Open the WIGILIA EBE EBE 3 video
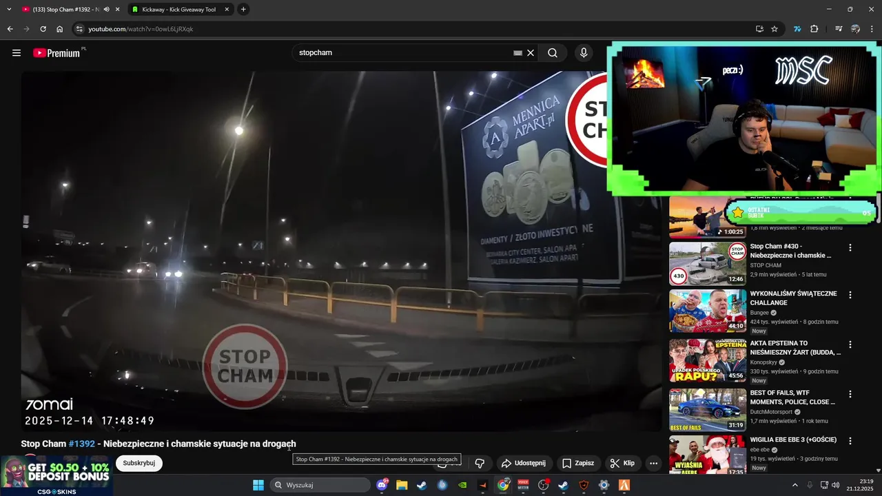The width and height of the screenshot is (882, 496). (794, 440)
